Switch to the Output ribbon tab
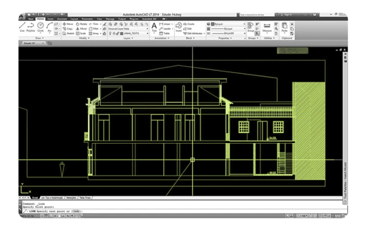The height and width of the screenshot is (231, 366). 122,19
